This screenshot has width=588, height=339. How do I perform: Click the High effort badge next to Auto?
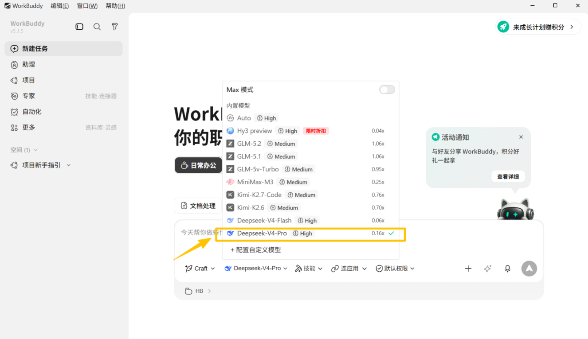pos(267,118)
